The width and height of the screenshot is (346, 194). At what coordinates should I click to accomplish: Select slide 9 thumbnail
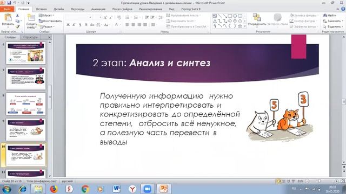pos(26,129)
